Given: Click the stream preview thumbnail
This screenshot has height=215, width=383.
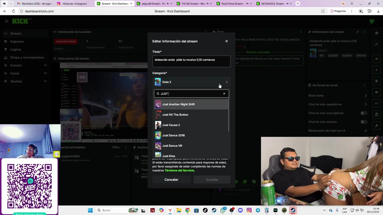Looking at the screenshot, I should [x=104, y=102].
